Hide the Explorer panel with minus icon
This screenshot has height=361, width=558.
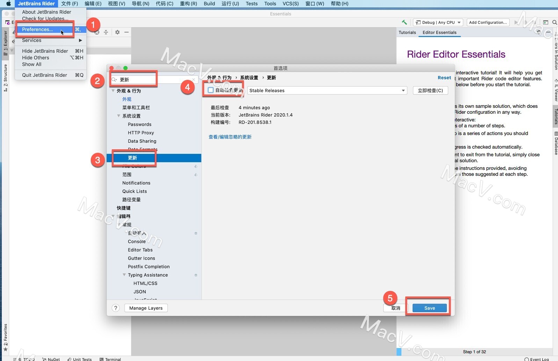[126, 32]
